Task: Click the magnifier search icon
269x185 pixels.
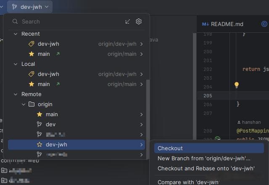Action: coord(15,21)
